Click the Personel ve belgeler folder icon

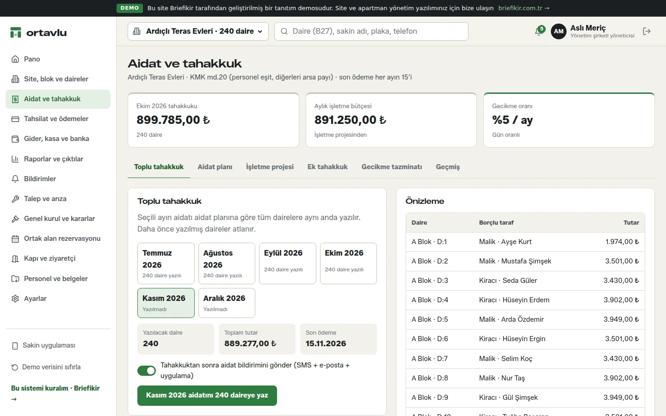(x=15, y=279)
